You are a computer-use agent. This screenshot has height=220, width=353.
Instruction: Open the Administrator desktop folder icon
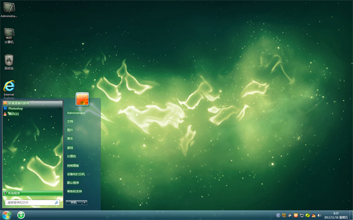pos(9,10)
